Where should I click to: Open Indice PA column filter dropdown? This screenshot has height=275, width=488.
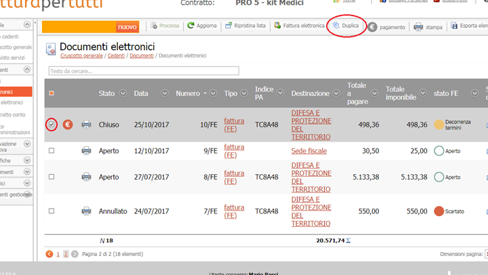(281, 93)
